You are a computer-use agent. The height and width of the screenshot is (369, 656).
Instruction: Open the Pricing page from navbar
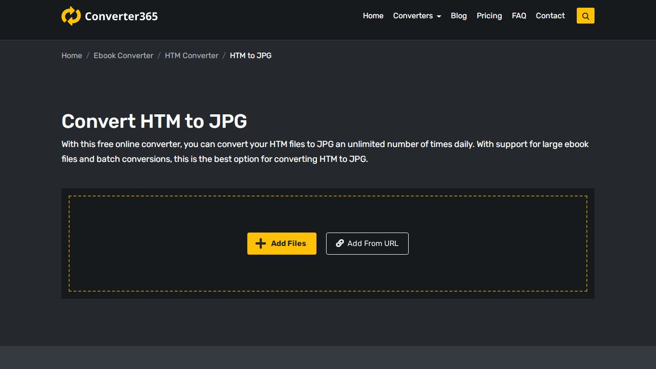click(489, 16)
